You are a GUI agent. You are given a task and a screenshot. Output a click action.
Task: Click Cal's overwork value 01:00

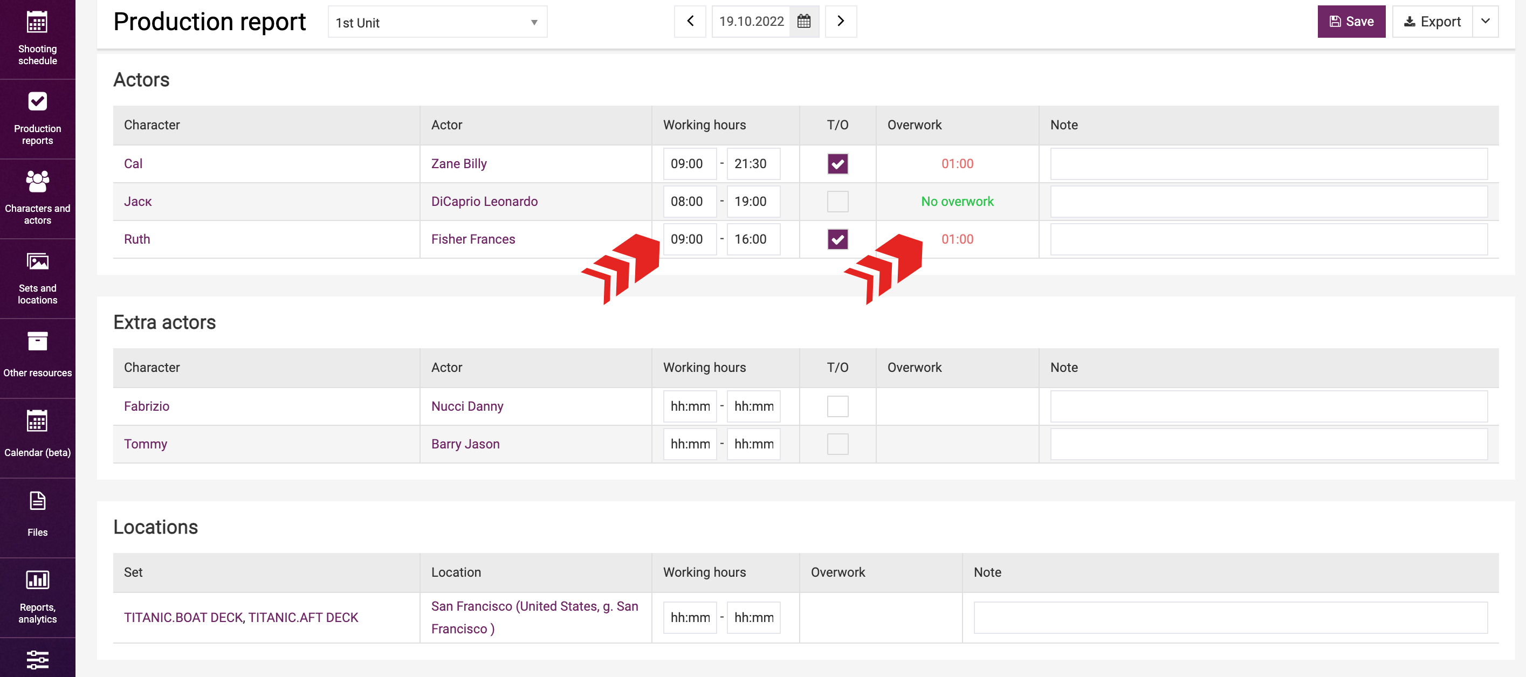point(957,163)
